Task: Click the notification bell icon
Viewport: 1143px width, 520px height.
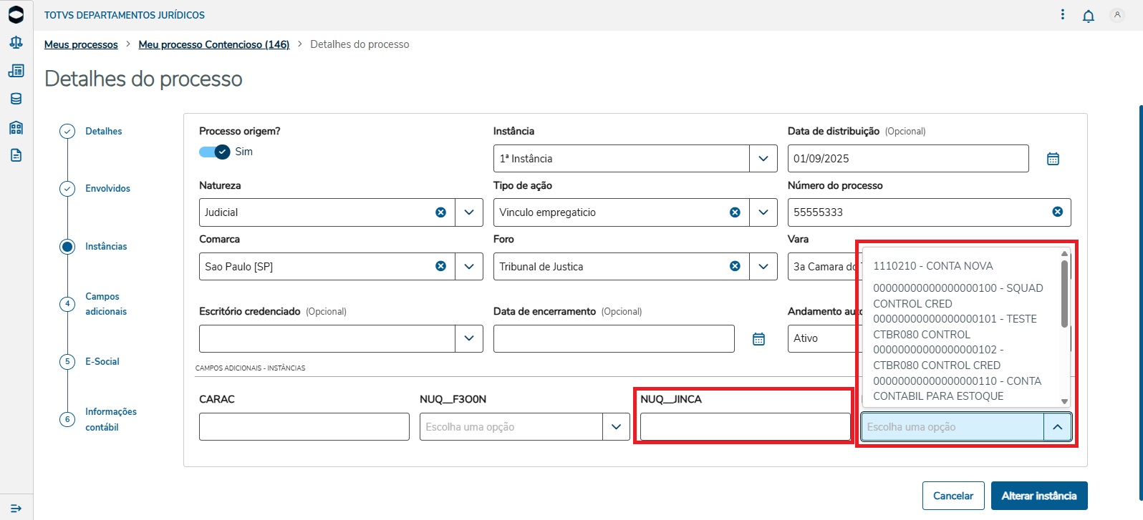Action: pyautogui.click(x=1088, y=16)
